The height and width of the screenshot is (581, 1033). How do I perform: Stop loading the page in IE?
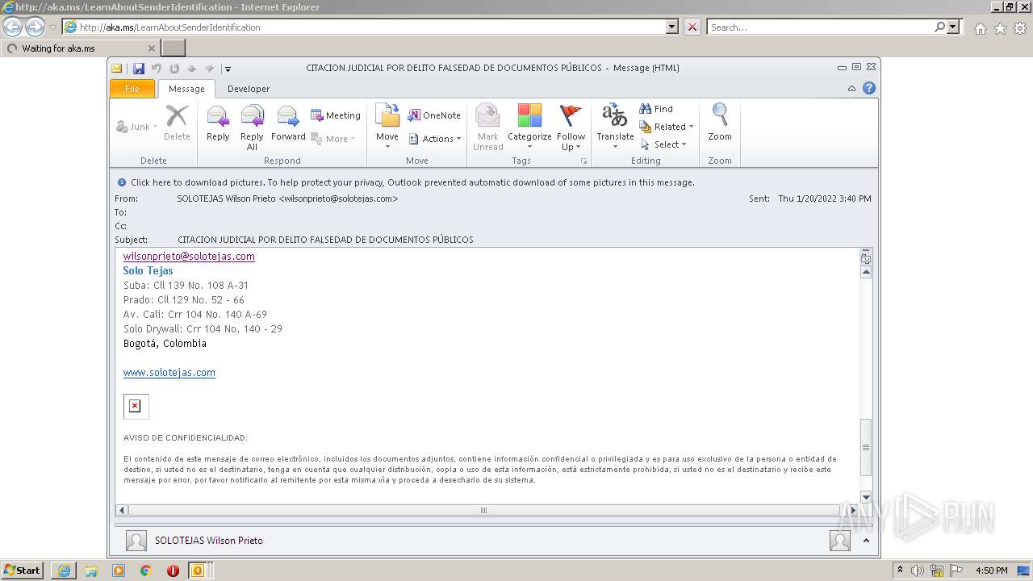coord(692,27)
